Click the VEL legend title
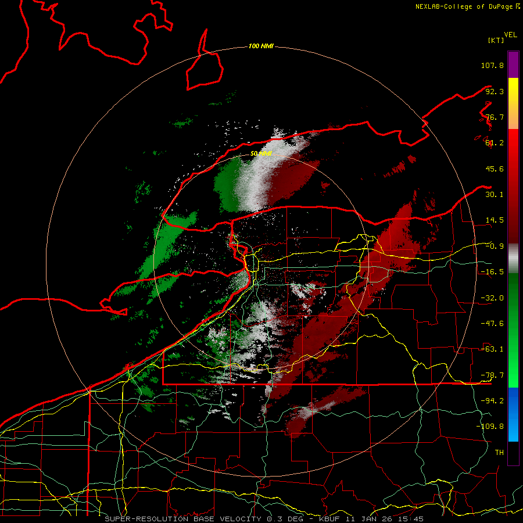 (510, 35)
